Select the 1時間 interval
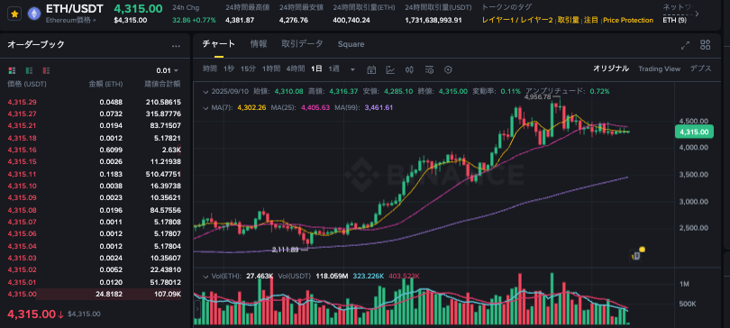This screenshot has height=328, width=730. 271,68
